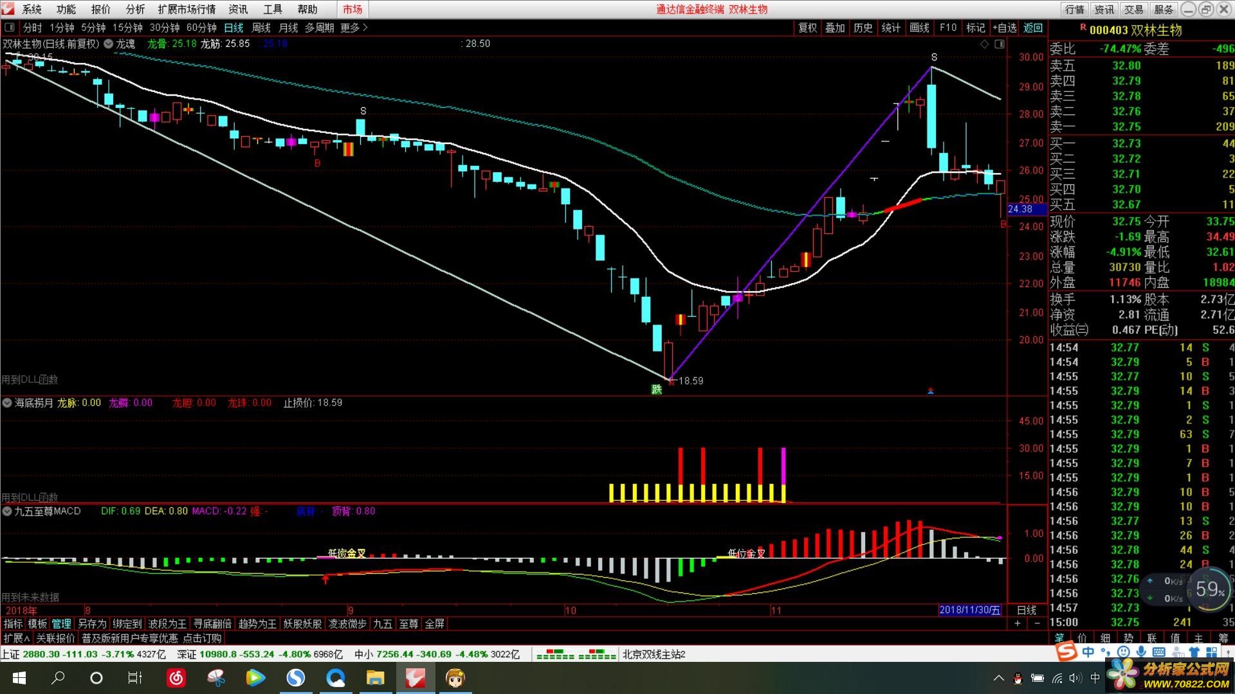This screenshot has height=694, width=1235.
Task: Open the 画线 drawing tools
Action: click(x=919, y=28)
